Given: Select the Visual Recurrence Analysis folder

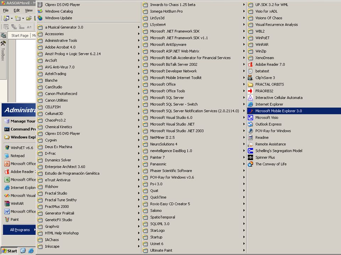Looking at the screenshot, I should coord(294,24).
